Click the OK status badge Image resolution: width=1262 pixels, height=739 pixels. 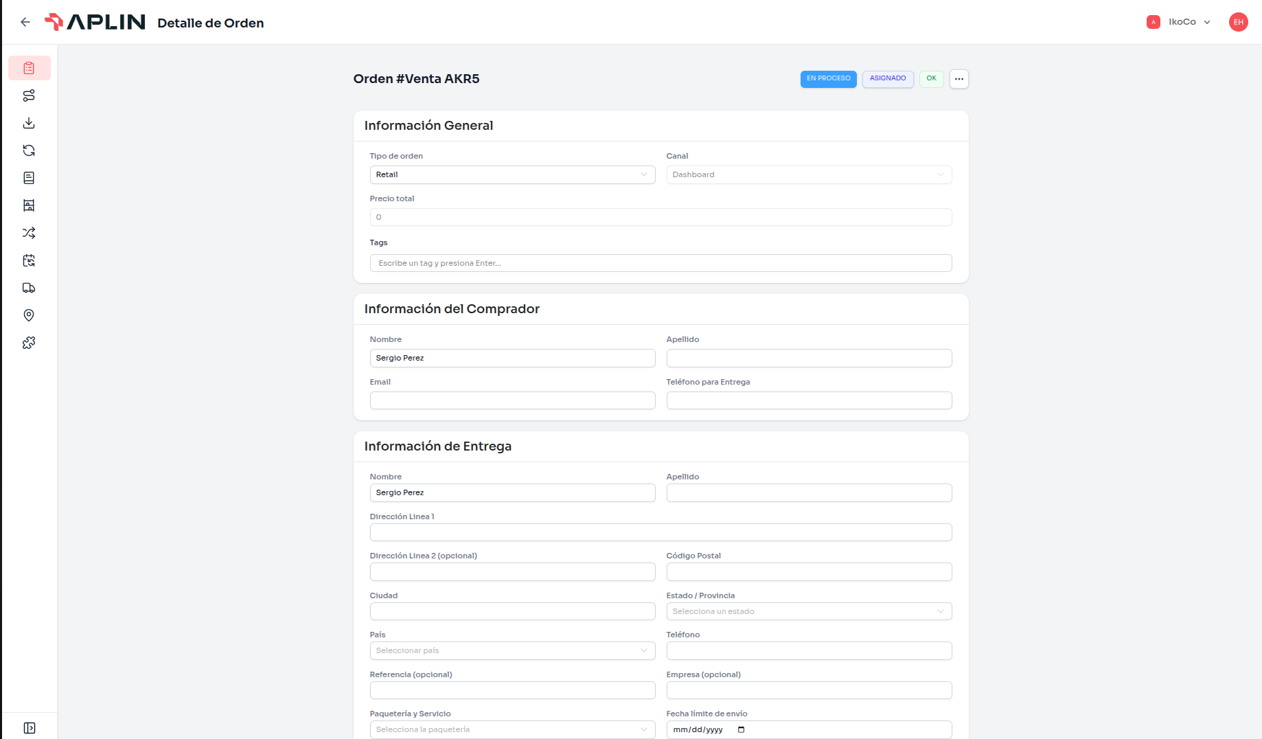pyautogui.click(x=932, y=79)
